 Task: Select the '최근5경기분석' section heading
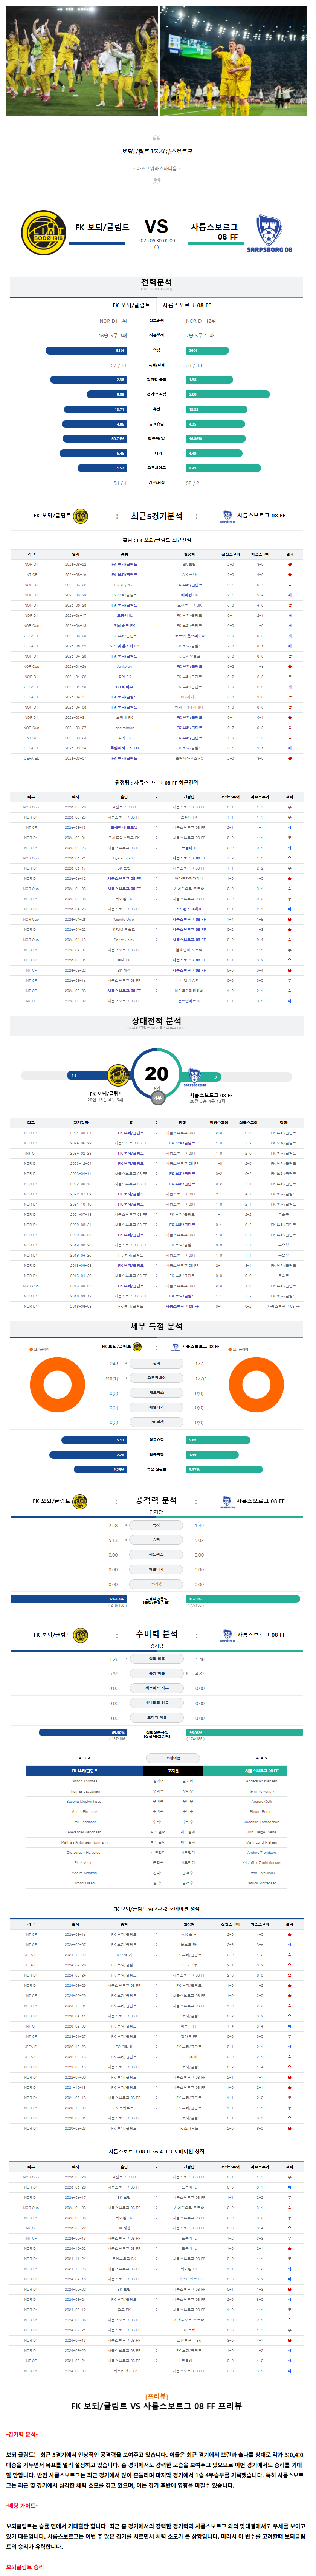[157, 516]
